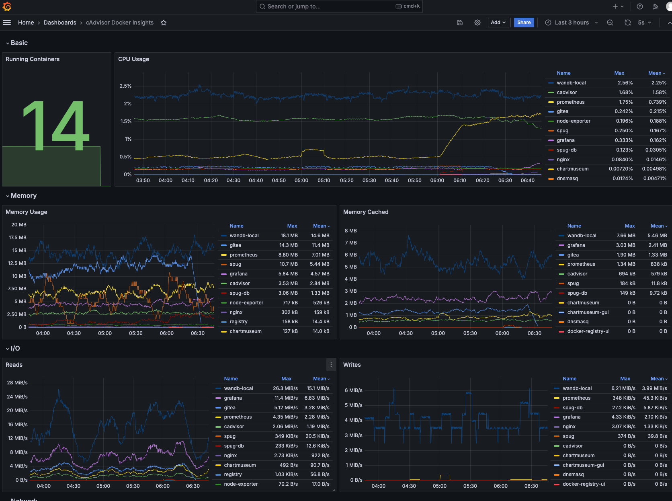Open the Running Containers panel title
The image size is (672, 501).
click(33, 59)
